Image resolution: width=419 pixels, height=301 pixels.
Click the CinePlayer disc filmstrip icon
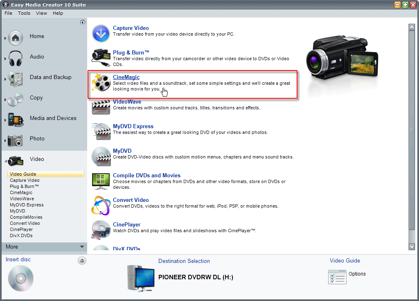(101, 230)
